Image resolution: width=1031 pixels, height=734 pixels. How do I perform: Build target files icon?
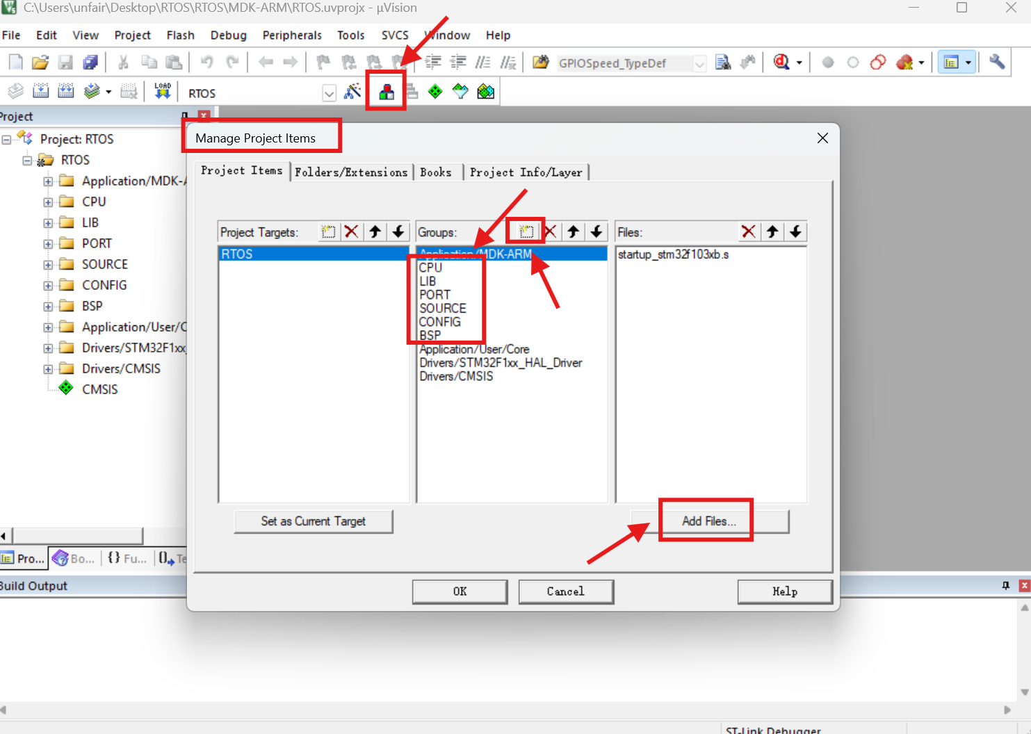click(x=41, y=91)
